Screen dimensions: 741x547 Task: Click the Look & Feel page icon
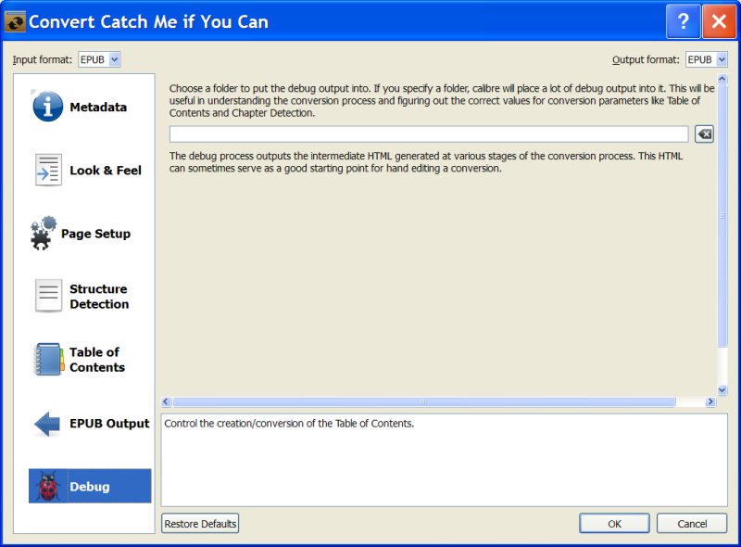pyautogui.click(x=48, y=170)
